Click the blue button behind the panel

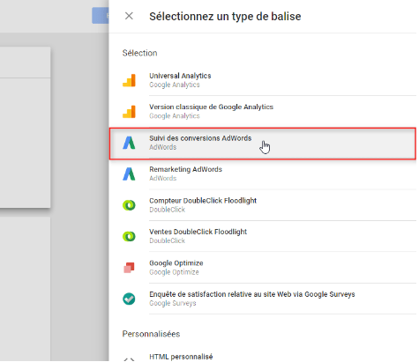coord(101,16)
